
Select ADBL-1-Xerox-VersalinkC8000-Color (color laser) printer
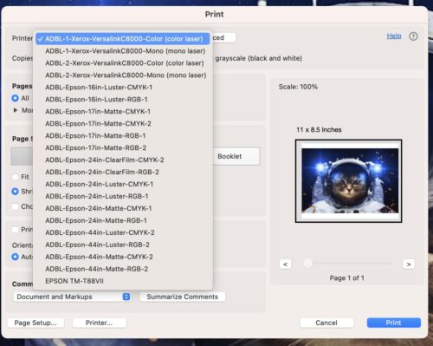(x=123, y=39)
